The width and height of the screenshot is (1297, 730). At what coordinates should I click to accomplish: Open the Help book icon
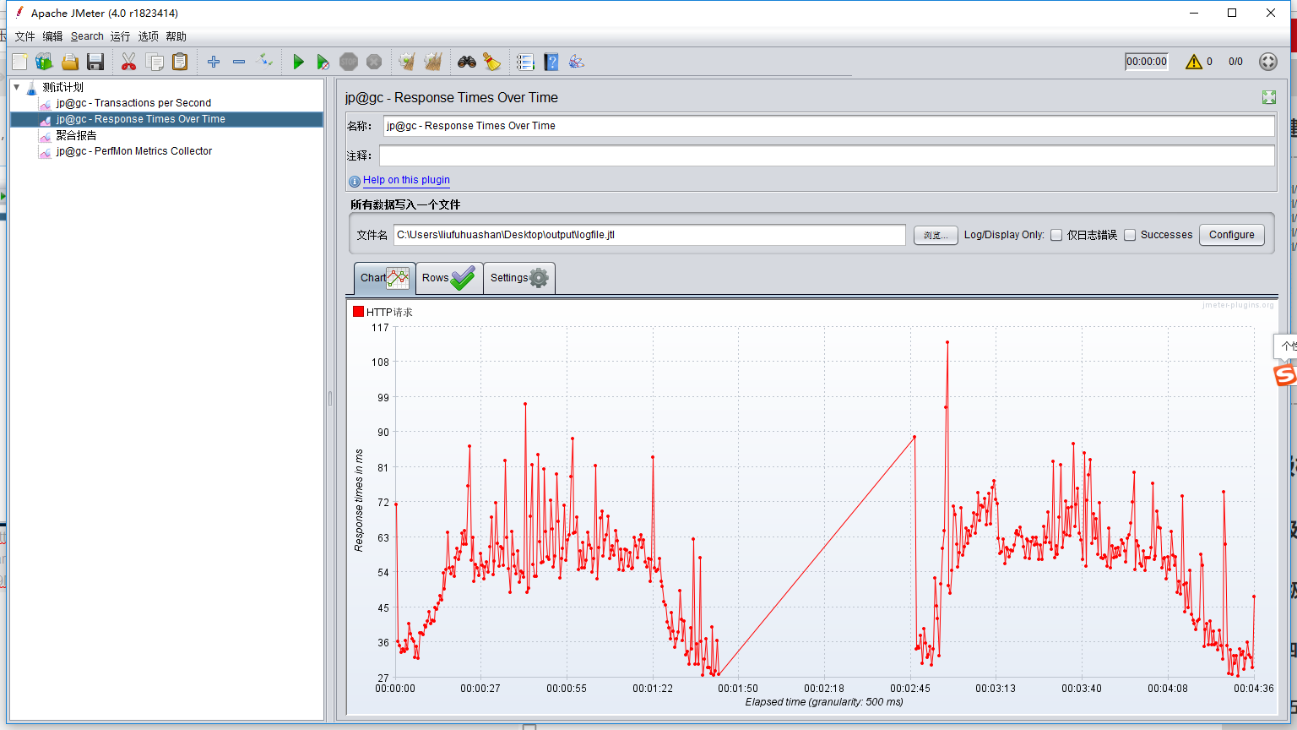pyautogui.click(x=551, y=62)
